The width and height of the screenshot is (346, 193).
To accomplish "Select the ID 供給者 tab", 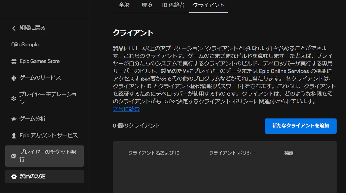I will coord(173,5).
